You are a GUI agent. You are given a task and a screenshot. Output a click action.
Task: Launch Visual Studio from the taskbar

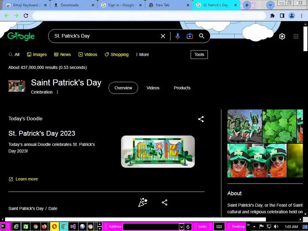point(73,226)
